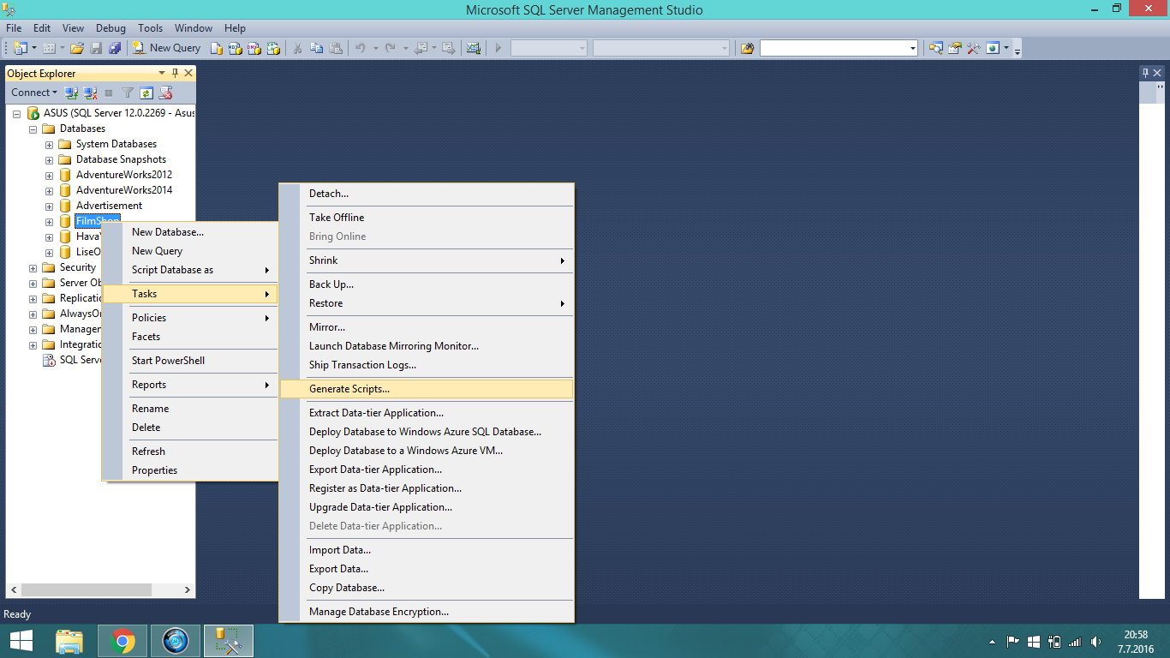
Task: Expand the Security folder node
Action: click(33, 267)
